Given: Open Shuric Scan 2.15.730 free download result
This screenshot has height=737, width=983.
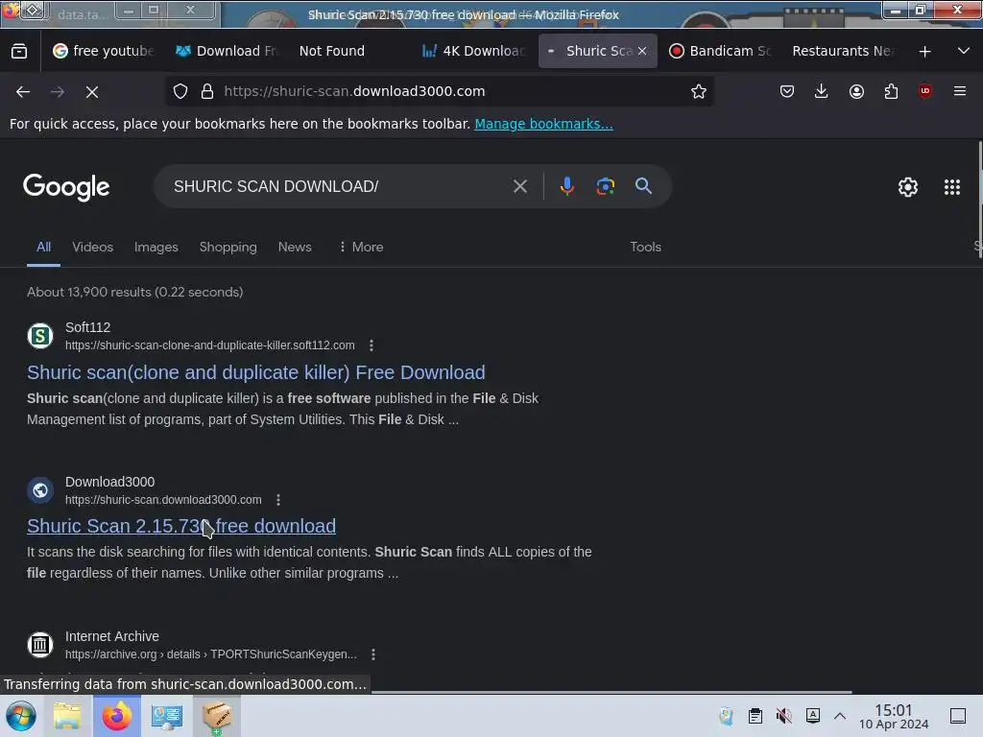Looking at the screenshot, I should pos(181,526).
